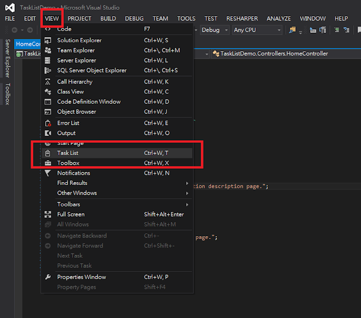Choose Call Hierarchy menu entry
This screenshot has width=361, height=318.
tap(117, 82)
